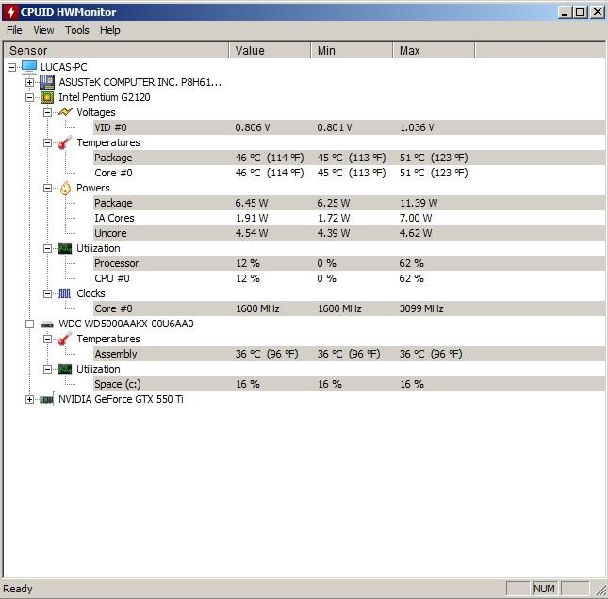Collapse the LUCAS-PC root node
Screen dimensions: 608x599
[x=11, y=67]
